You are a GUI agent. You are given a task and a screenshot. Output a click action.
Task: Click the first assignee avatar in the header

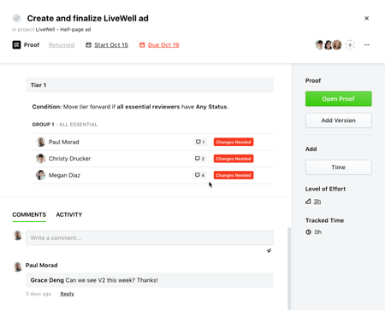319,45
